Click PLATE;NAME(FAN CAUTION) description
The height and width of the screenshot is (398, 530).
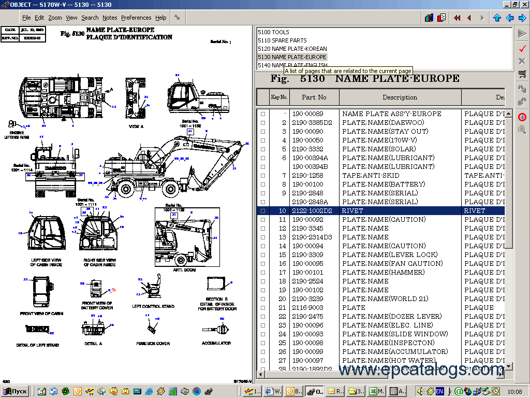point(392,263)
